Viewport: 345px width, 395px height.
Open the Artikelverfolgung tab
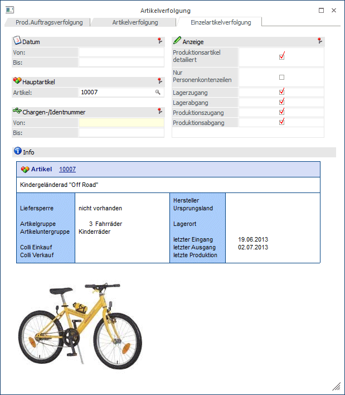tap(135, 22)
